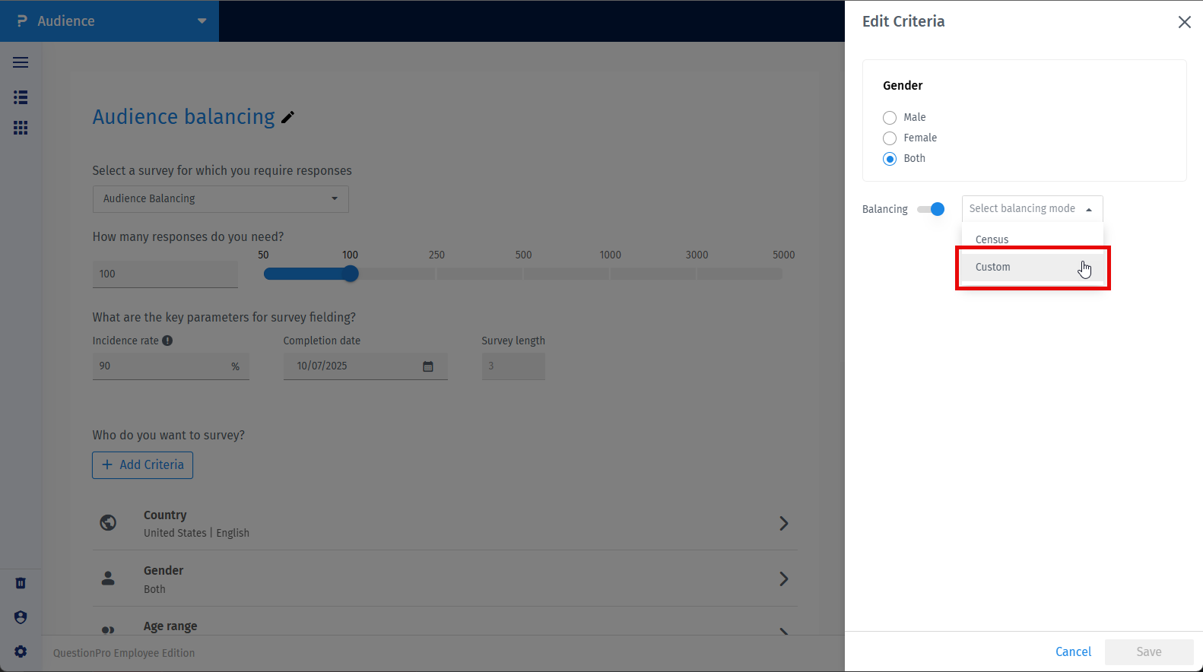This screenshot has height=672, width=1203.
Task: Click the 3000 slider label
Action: click(697, 255)
